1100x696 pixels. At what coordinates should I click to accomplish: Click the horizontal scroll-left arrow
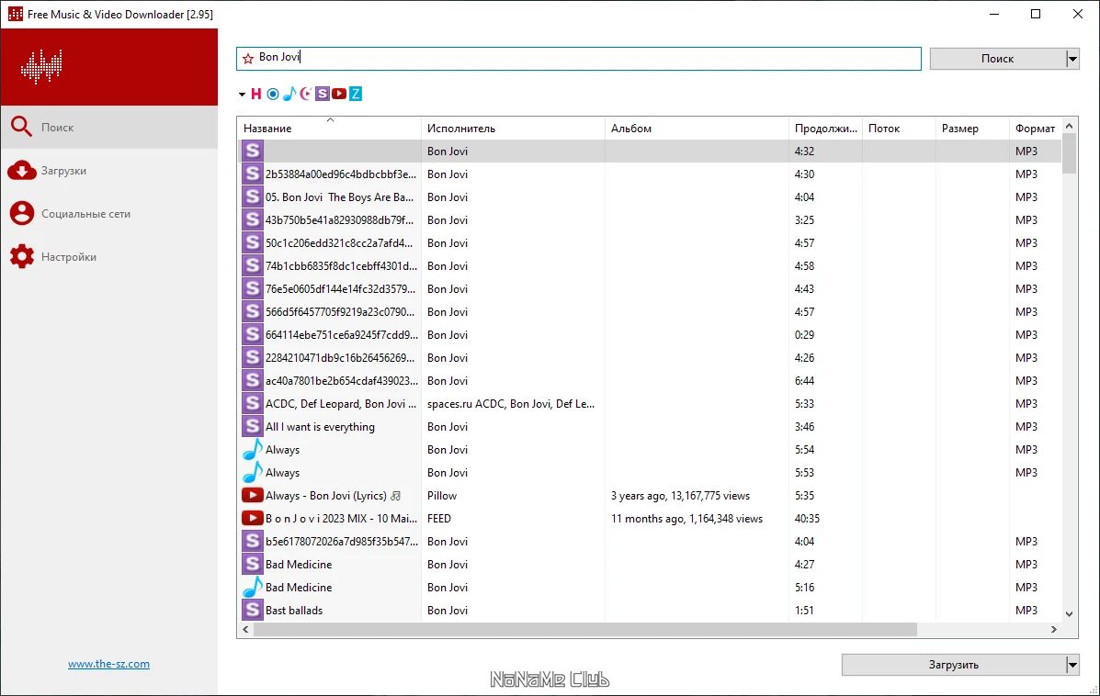[245, 629]
